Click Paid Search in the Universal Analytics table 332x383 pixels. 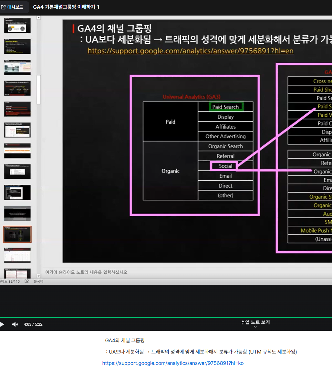[225, 107]
